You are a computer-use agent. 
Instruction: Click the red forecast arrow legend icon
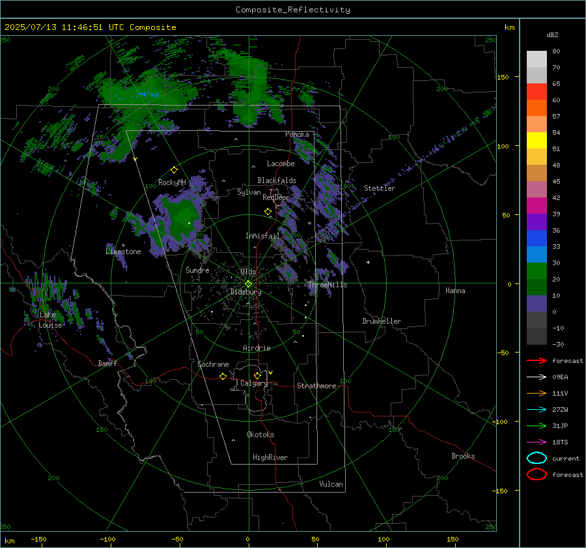tap(537, 360)
